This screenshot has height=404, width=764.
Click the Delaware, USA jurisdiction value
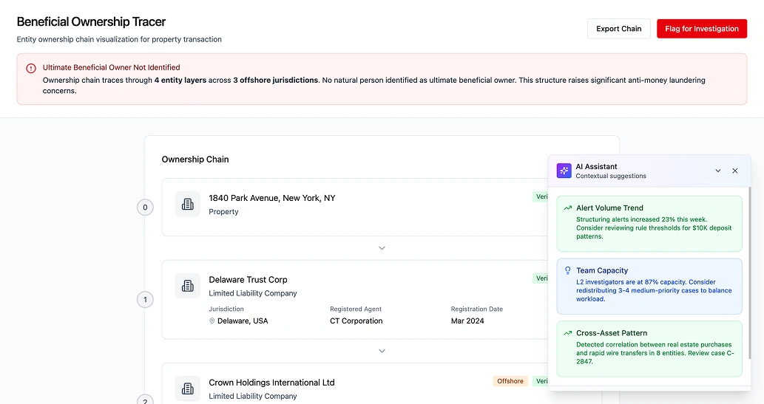pos(243,321)
